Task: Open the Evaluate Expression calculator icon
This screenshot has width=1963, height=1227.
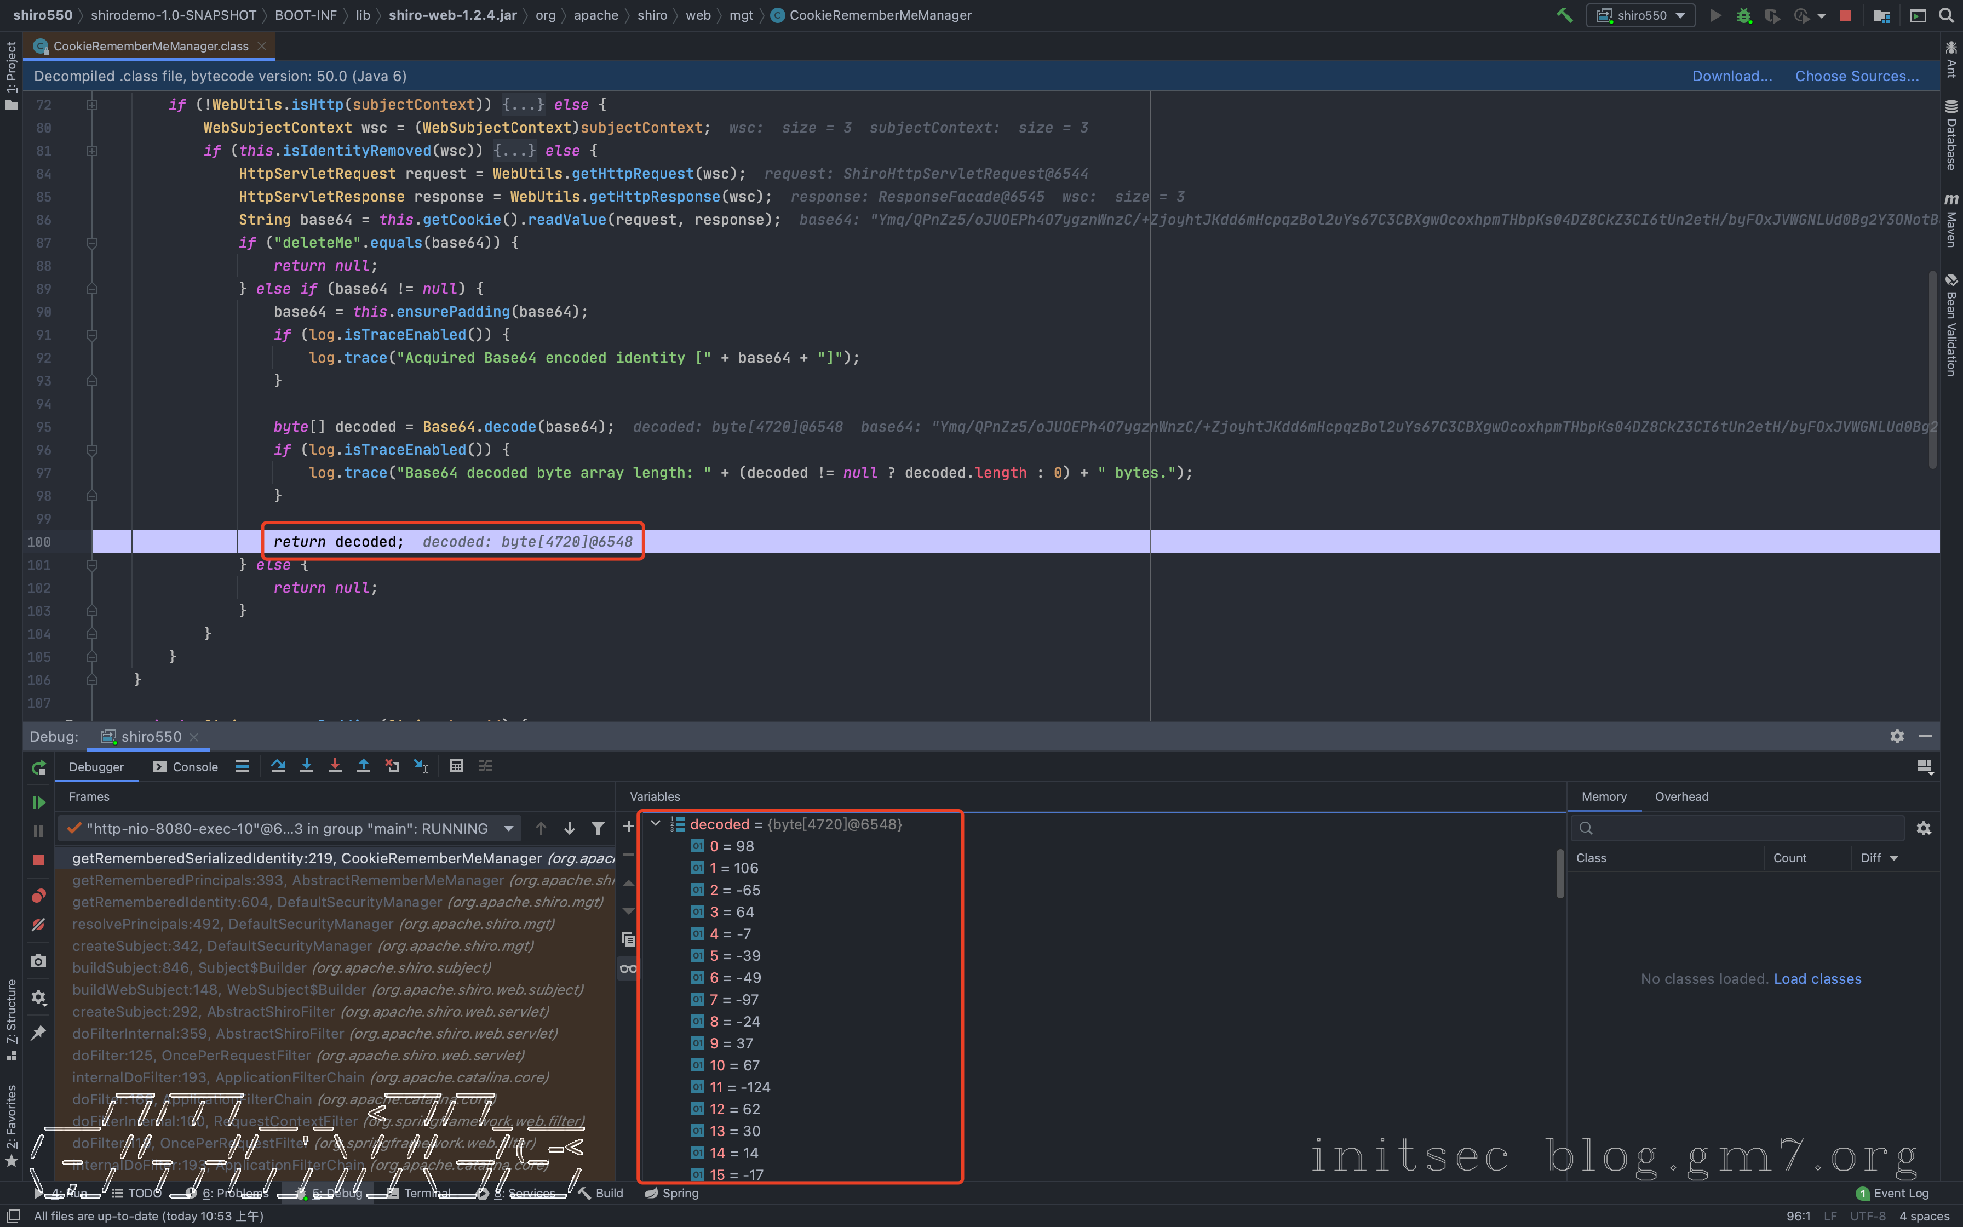Action: [457, 766]
